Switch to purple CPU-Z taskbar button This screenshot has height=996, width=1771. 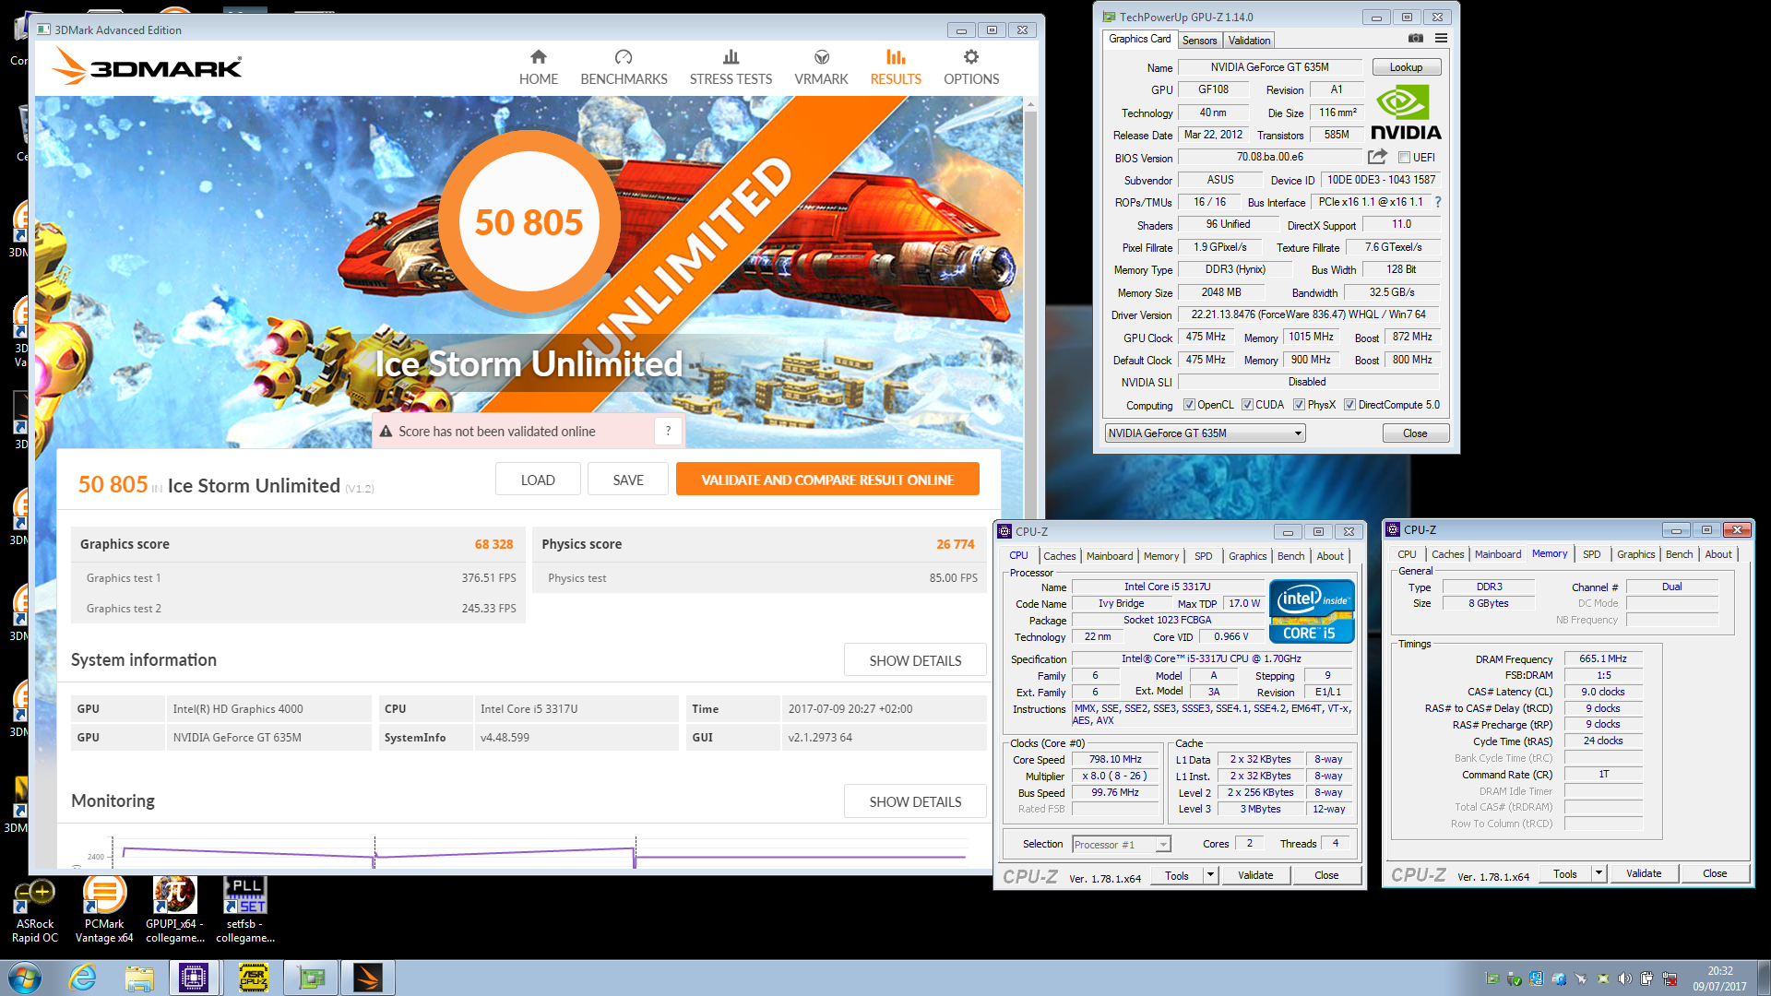[194, 978]
